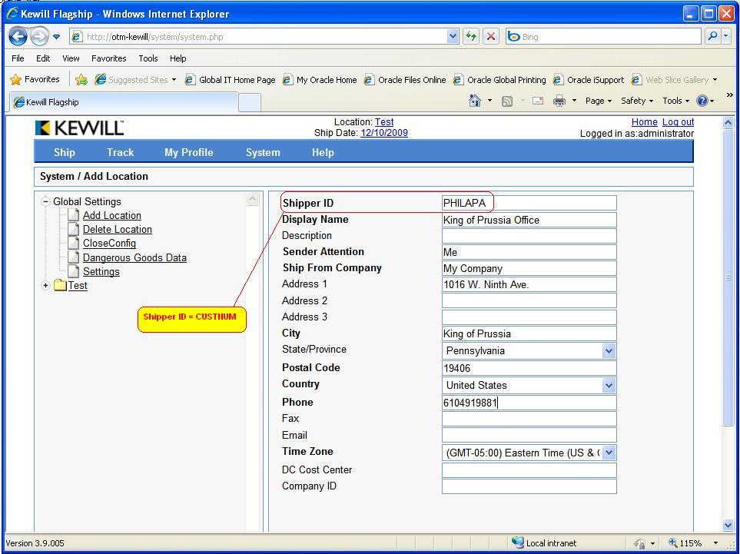This screenshot has width=740, height=554.
Task: Click the page scrollbar down arrow
Action: (728, 526)
